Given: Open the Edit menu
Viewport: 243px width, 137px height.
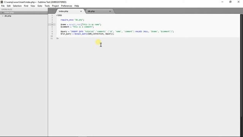Looking at the screenshot, I should 9,6.
